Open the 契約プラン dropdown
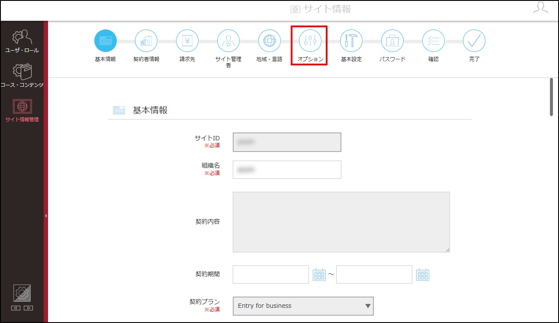The height and width of the screenshot is (323, 559). [x=303, y=306]
